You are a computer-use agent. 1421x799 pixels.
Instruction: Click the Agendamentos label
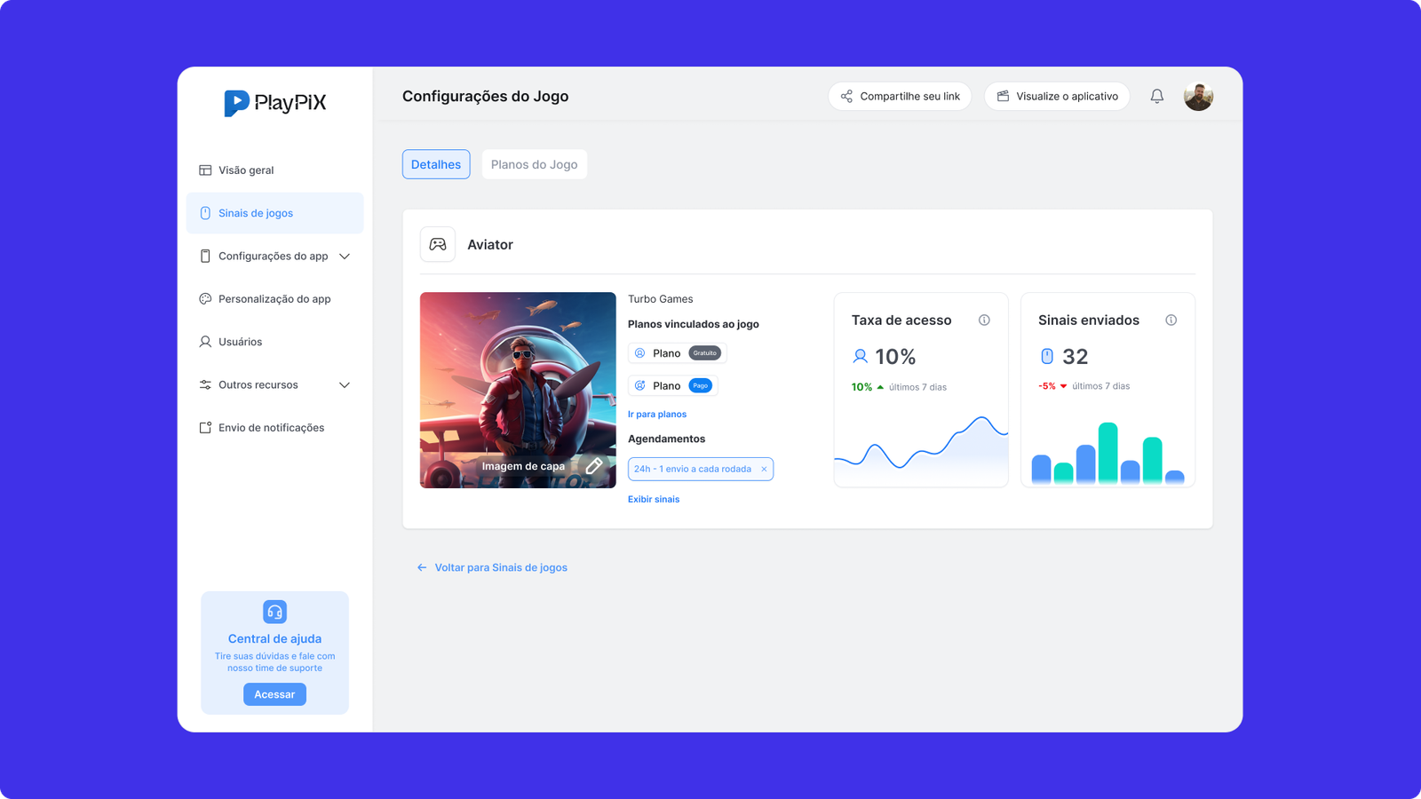pos(667,439)
